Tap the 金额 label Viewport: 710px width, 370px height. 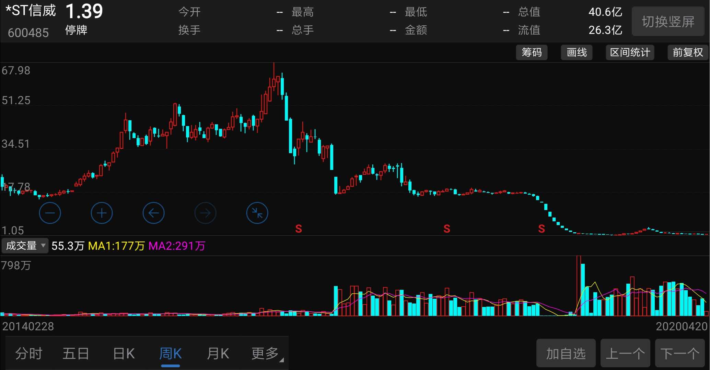(416, 30)
